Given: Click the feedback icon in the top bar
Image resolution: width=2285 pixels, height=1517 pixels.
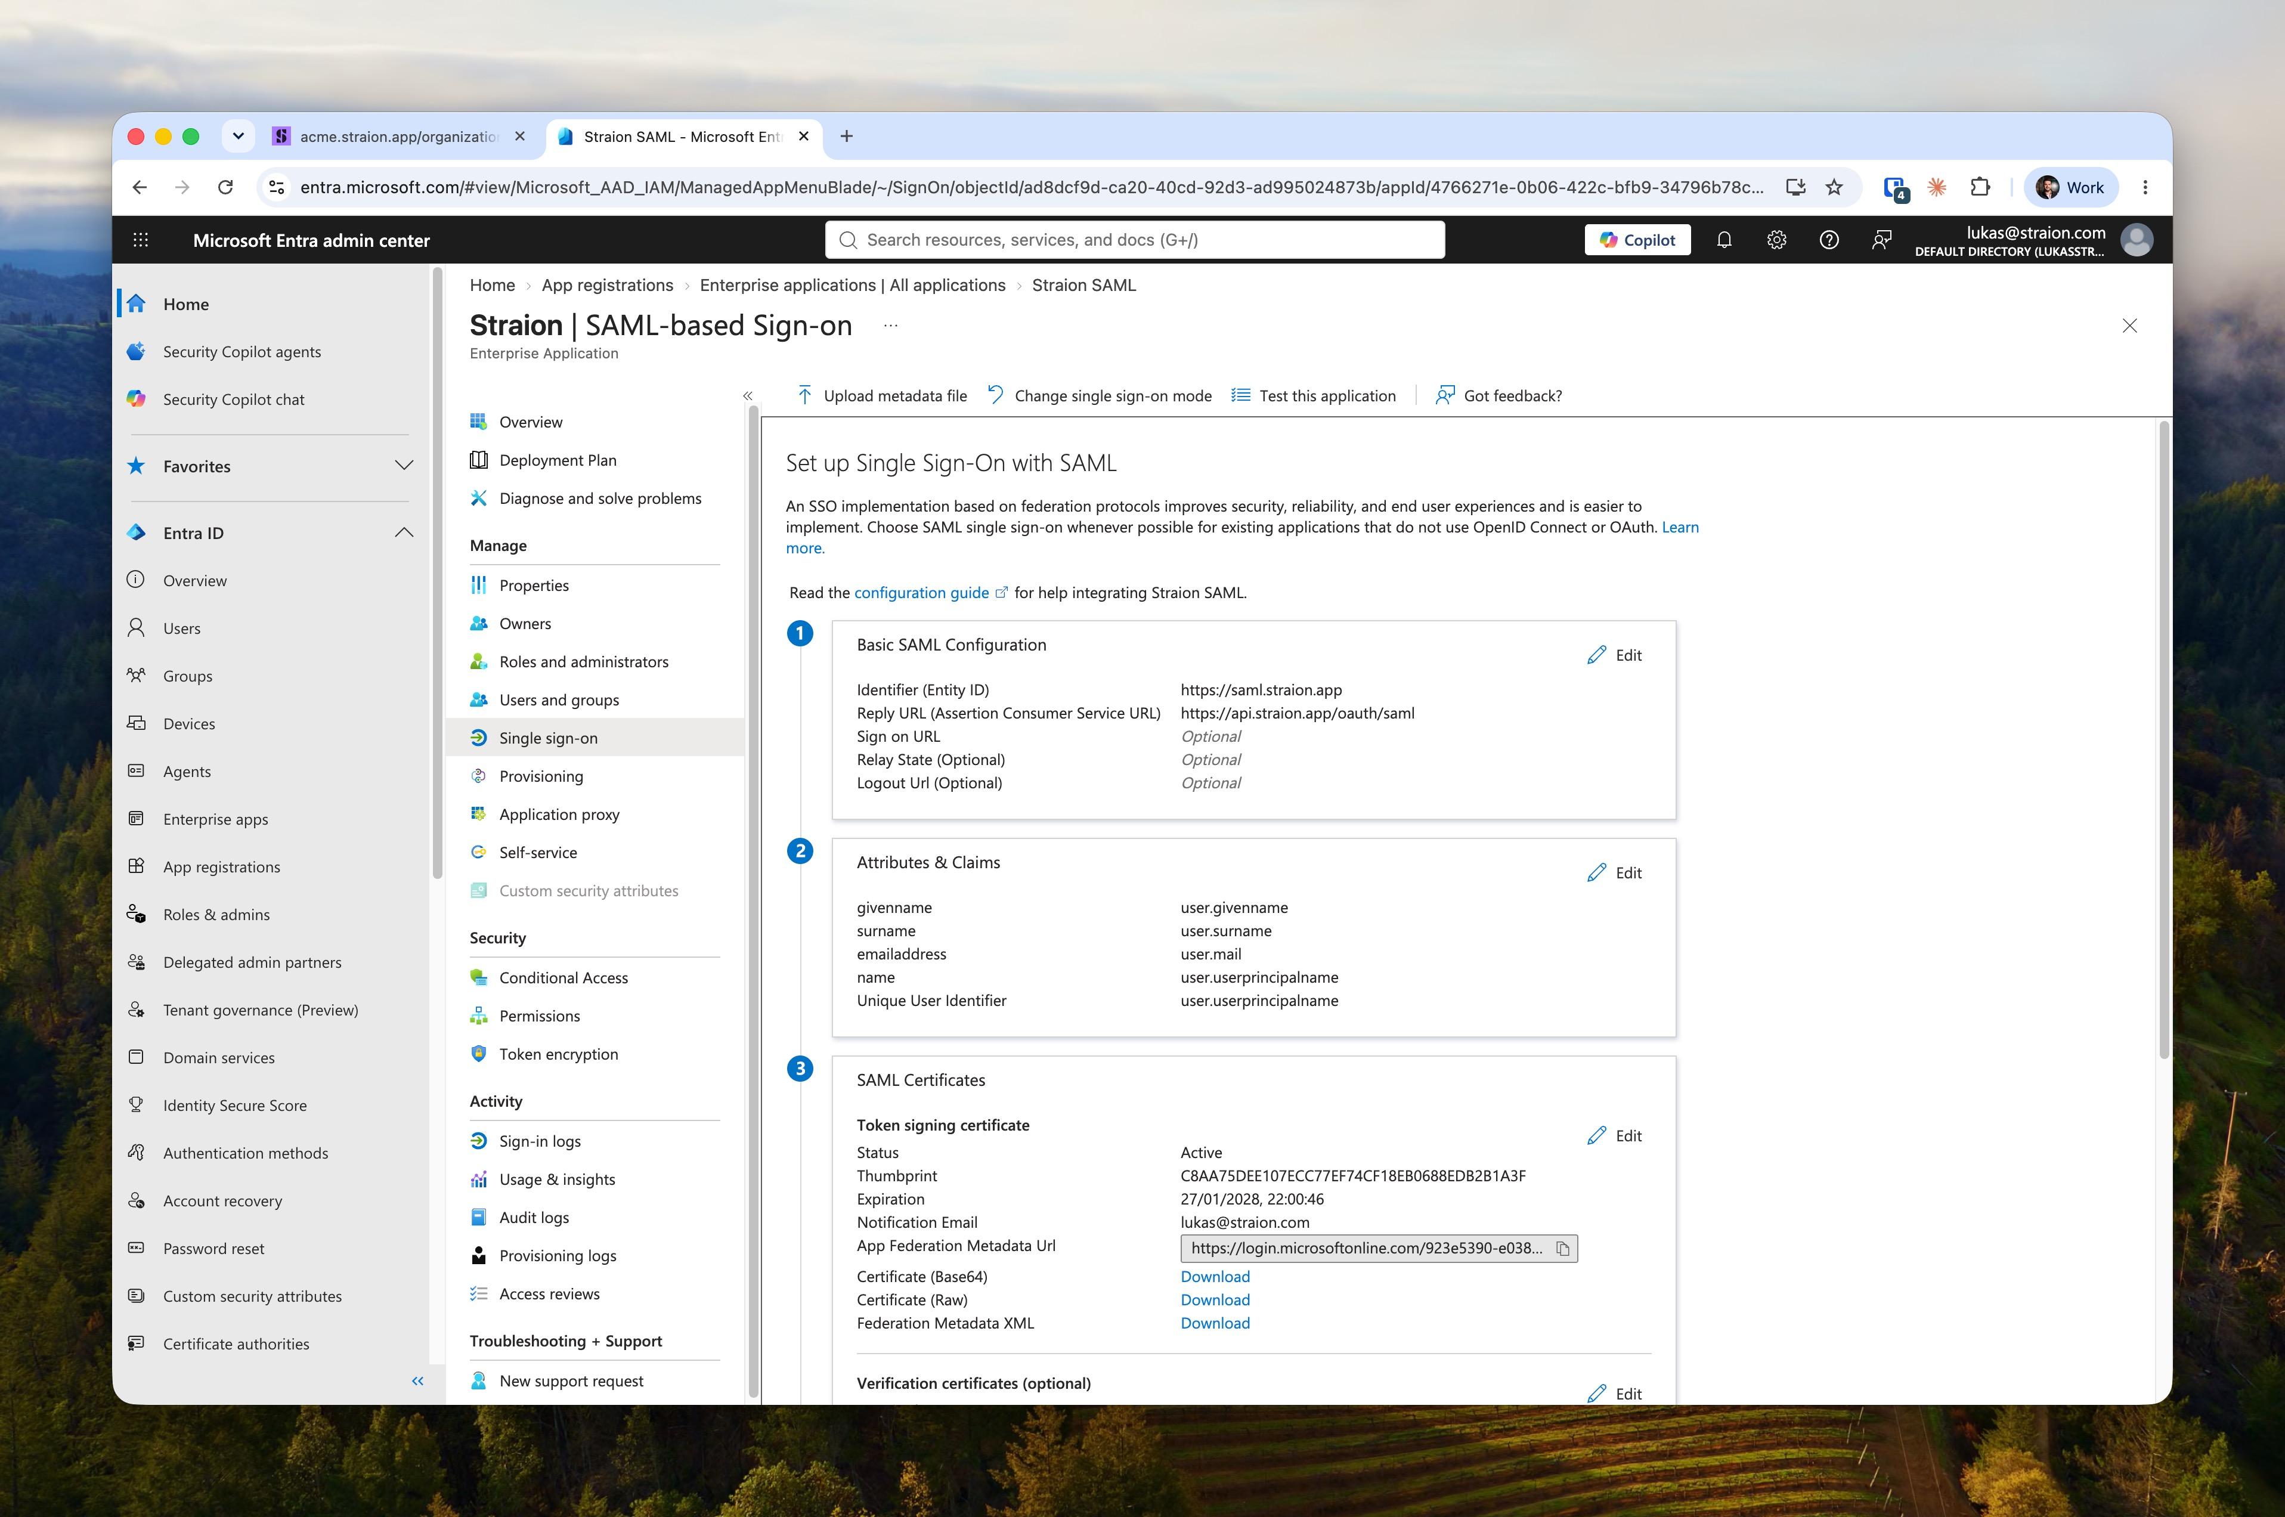Looking at the screenshot, I should tap(1881, 240).
